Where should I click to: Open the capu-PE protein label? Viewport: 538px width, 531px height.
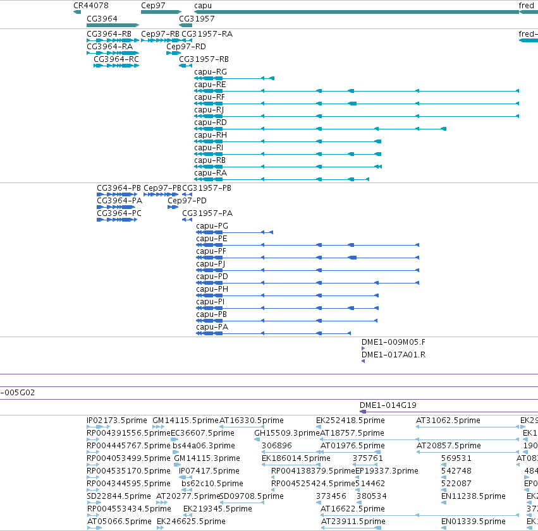212,239
